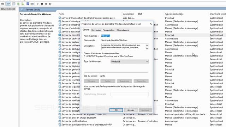Switch to the Connexion tab
Screen dimensions: 226x127
(x=96, y=30)
